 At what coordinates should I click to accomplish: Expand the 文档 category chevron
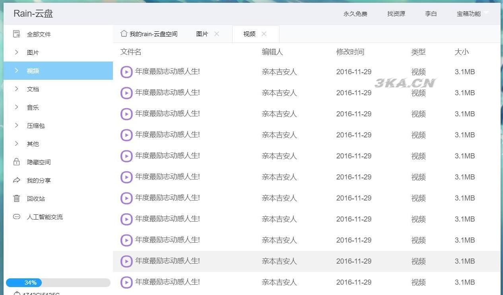[17, 89]
